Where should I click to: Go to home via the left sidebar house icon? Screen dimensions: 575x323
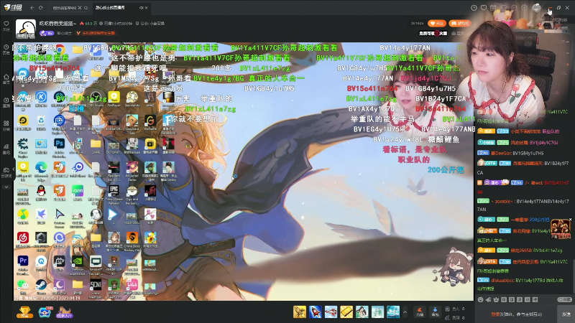pos(6,79)
